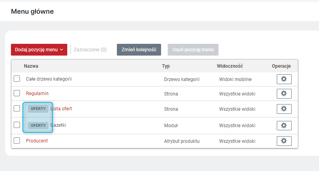
Task: Open settings gear for Regulamin row
Action: 284,94
